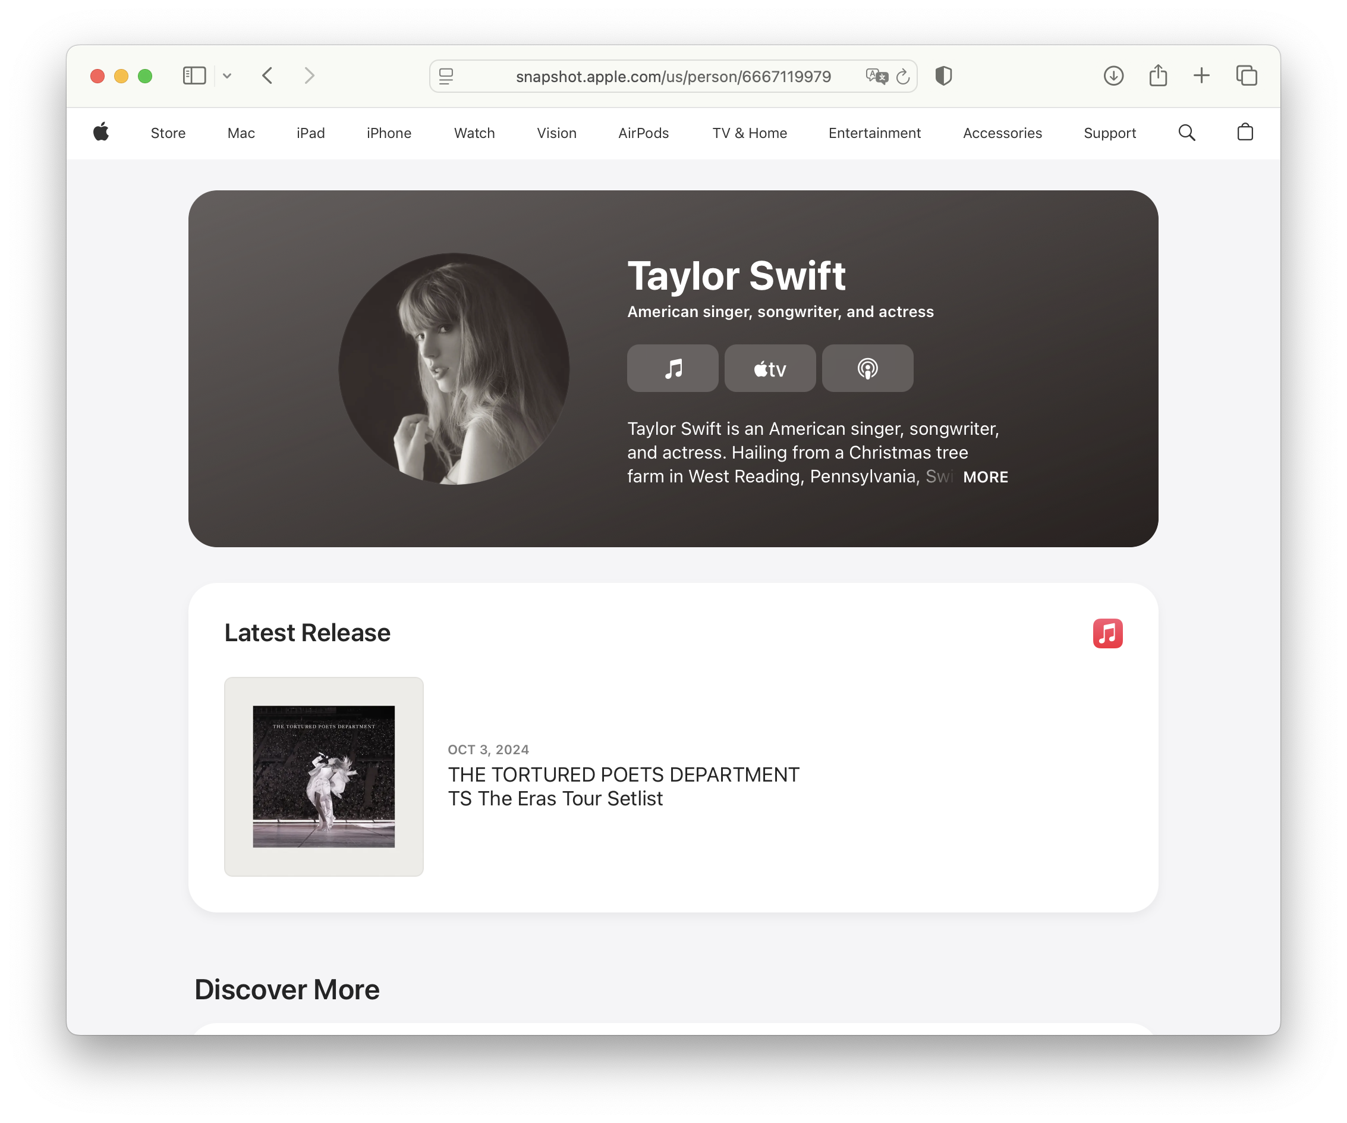Reload the page
The image size is (1347, 1123).
point(903,76)
